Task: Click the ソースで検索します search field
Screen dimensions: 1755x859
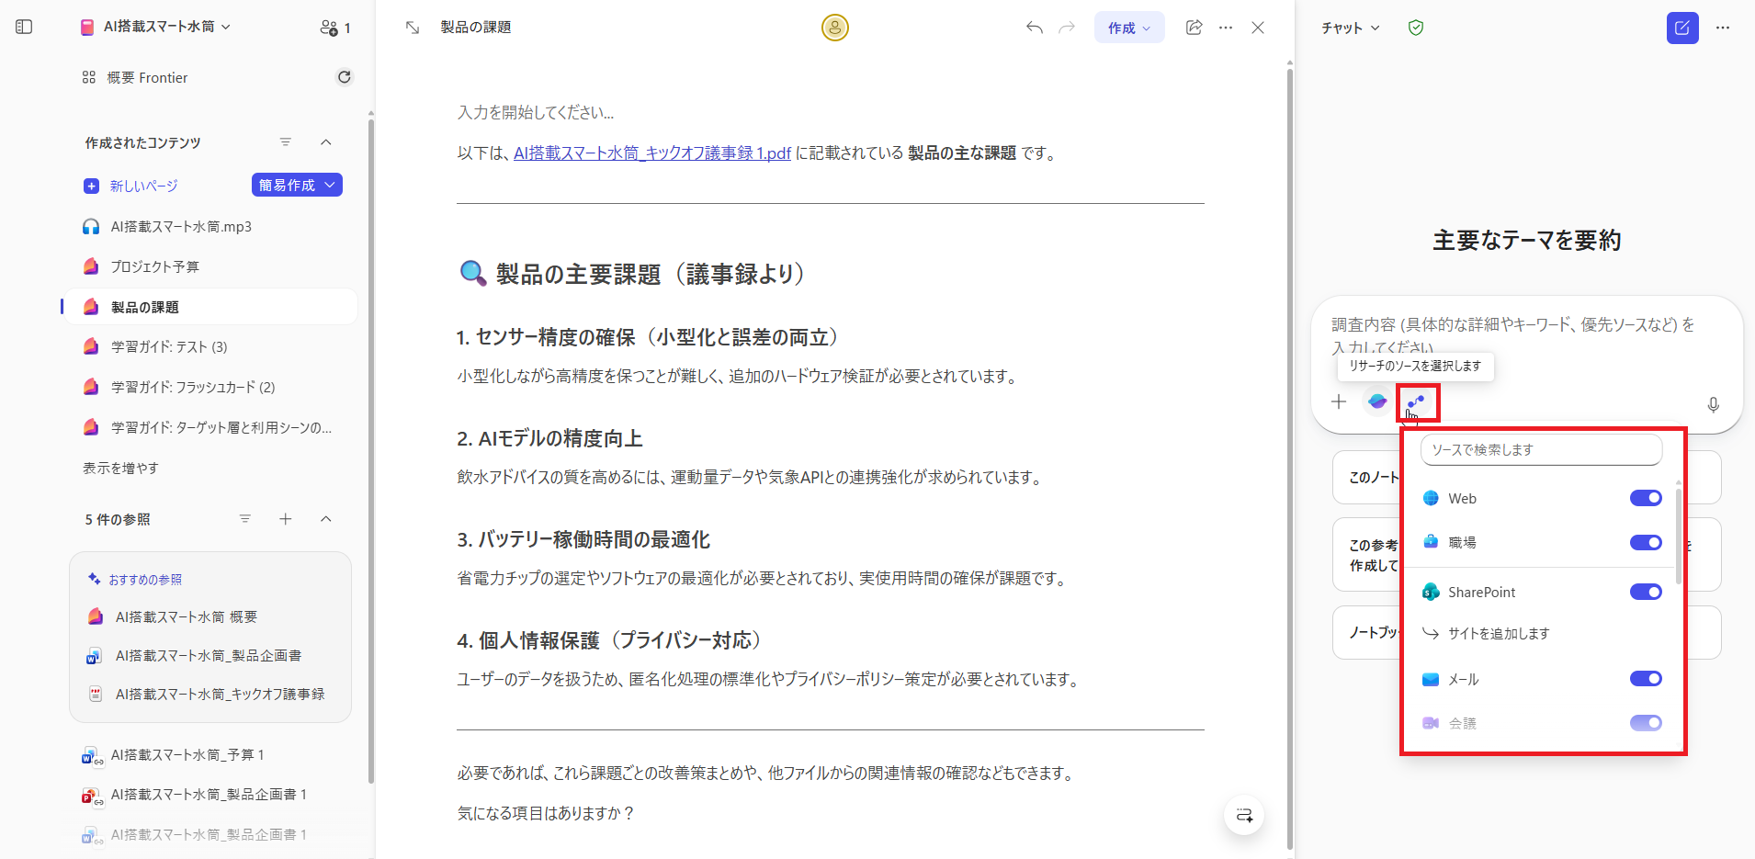Action: pos(1540,449)
